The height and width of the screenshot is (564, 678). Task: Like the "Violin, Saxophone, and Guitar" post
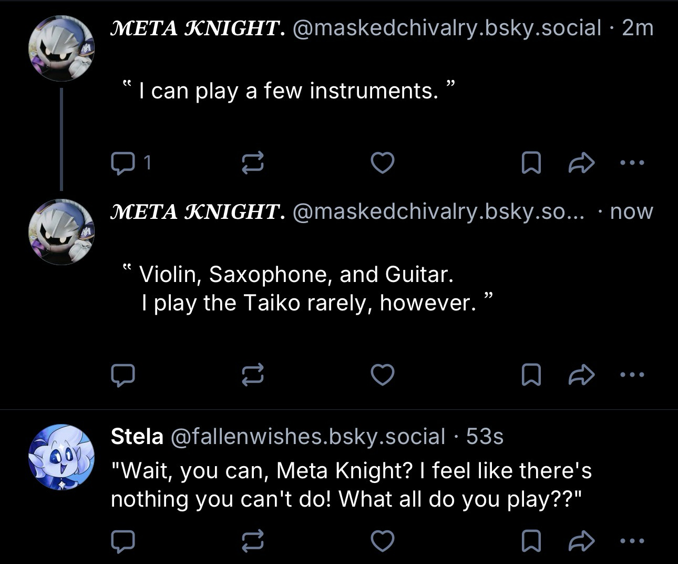click(382, 375)
